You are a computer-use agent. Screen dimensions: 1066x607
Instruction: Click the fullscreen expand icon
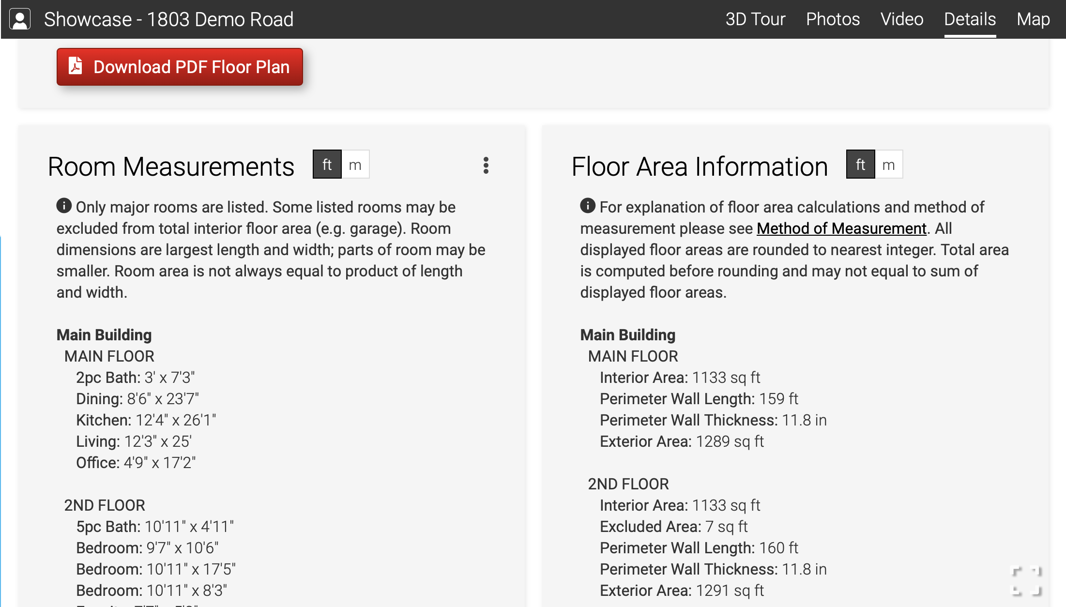[x=1026, y=581]
